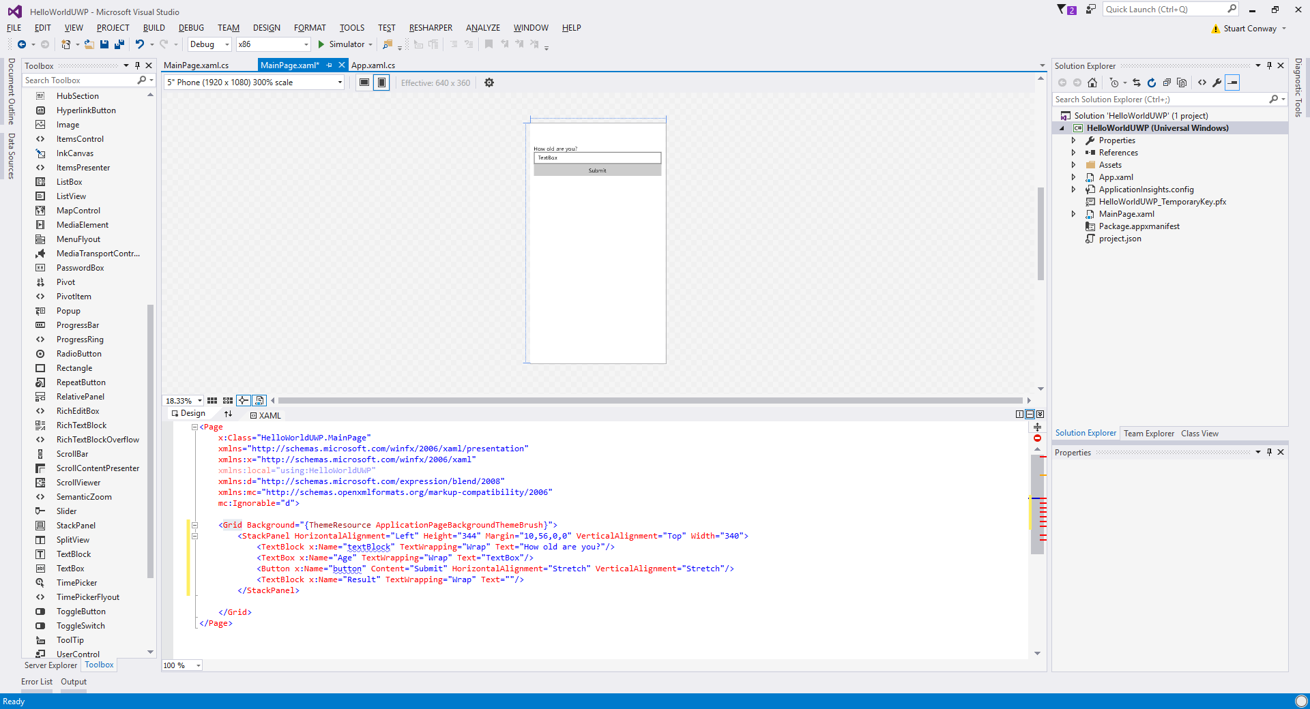Expand the References node
The height and width of the screenshot is (709, 1310).
tap(1073, 153)
